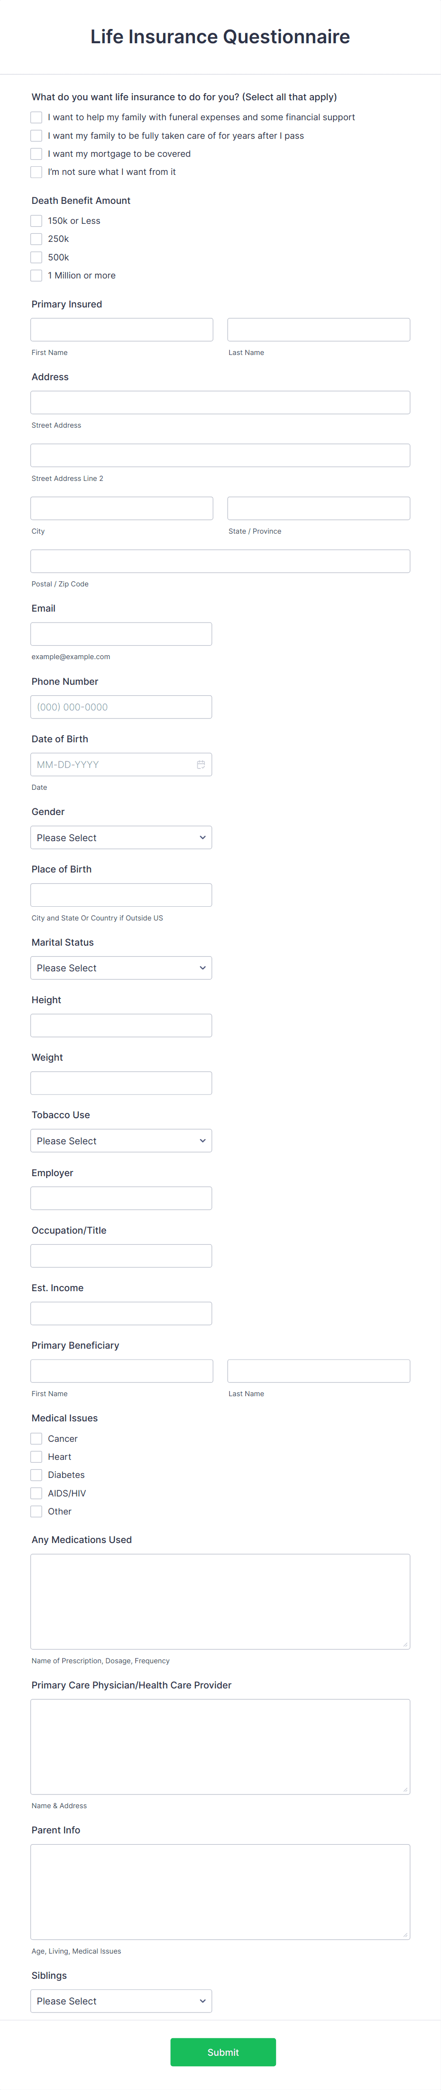Screen dimensions: 441x2090
Task: Check the "1 Million or more" option
Action: [37, 275]
